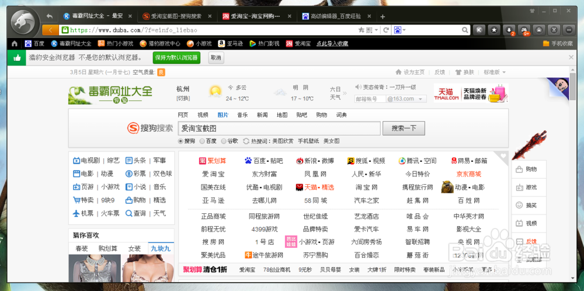Click the sound icon beside 变态传奇
The image size is (584, 291).
pyautogui.click(x=358, y=87)
